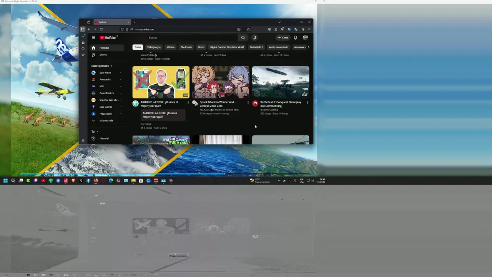Image resolution: width=492 pixels, height=277 pixels.
Task: Open a new browser tab with plus
Action: [x=135, y=22]
